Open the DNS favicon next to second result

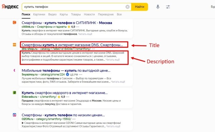click(14, 45)
